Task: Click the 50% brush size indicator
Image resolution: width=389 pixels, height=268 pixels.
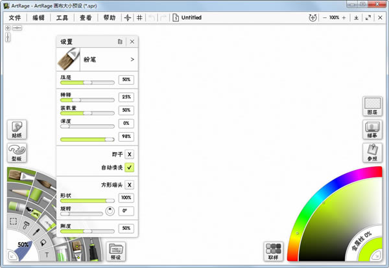Action: point(23,245)
